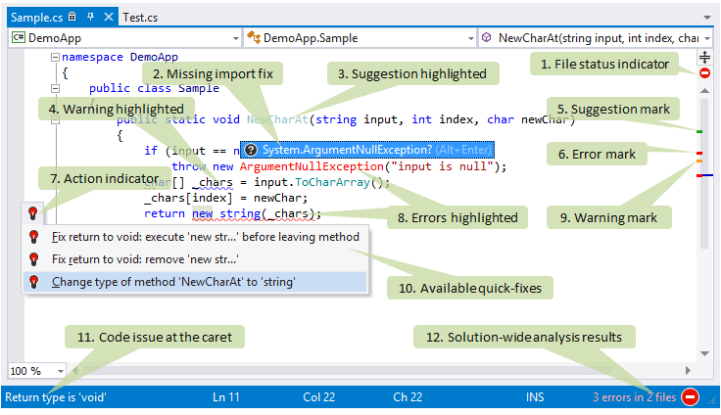This screenshot has width=721, height=415.
Task: Choose 'Fix return to void: remove new str...'
Action: (145, 259)
